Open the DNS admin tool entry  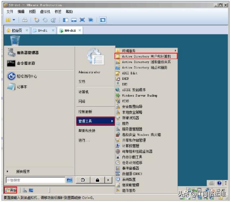[146, 84]
